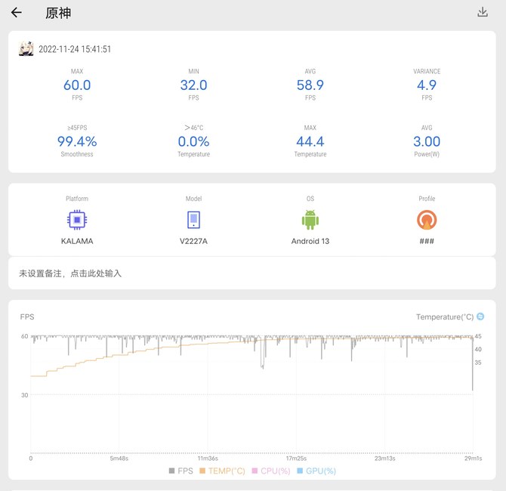Image resolution: width=506 pixels, height=491 pixels.
Task: Tap the V2227A model label
Action: click(193, 241)
